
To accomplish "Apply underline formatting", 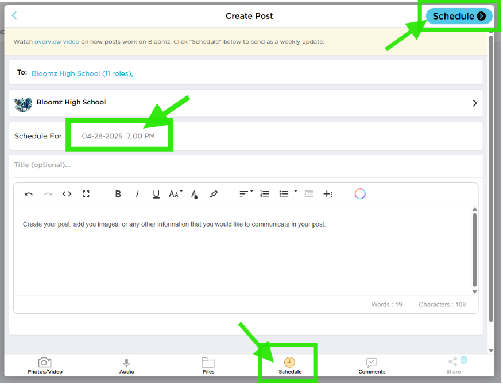I will click(x=156, y=195).
